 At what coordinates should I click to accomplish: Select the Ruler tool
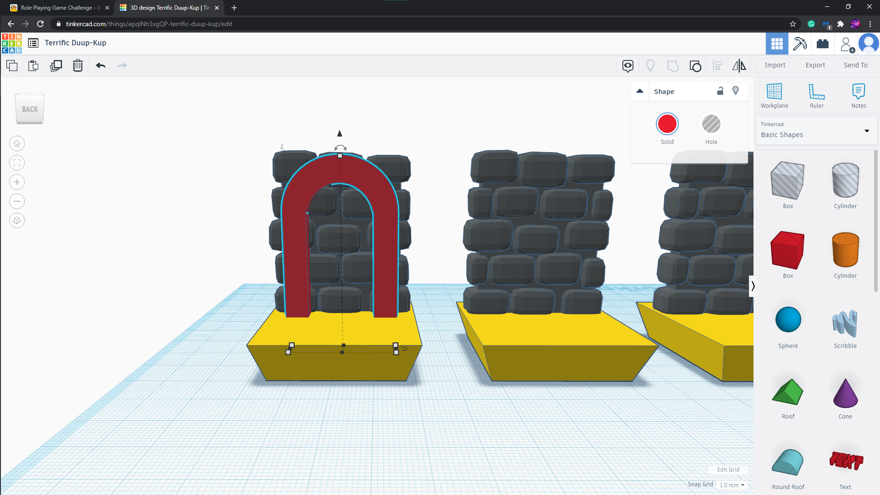[x=817, y=96]
